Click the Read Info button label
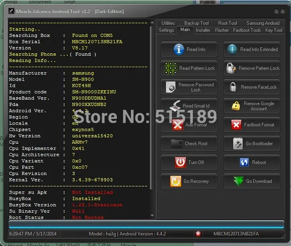 click(x=196, y=49)
